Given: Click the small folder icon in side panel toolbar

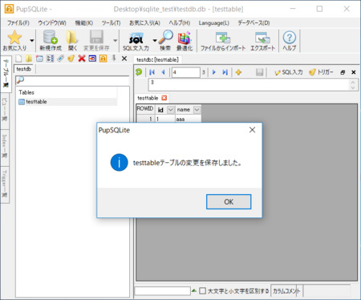Looking at the screenshot, I should (29, 59).
